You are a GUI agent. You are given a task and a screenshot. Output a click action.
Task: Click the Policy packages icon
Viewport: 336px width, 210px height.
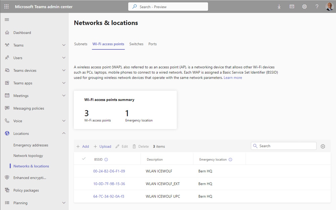coord(7,190)
